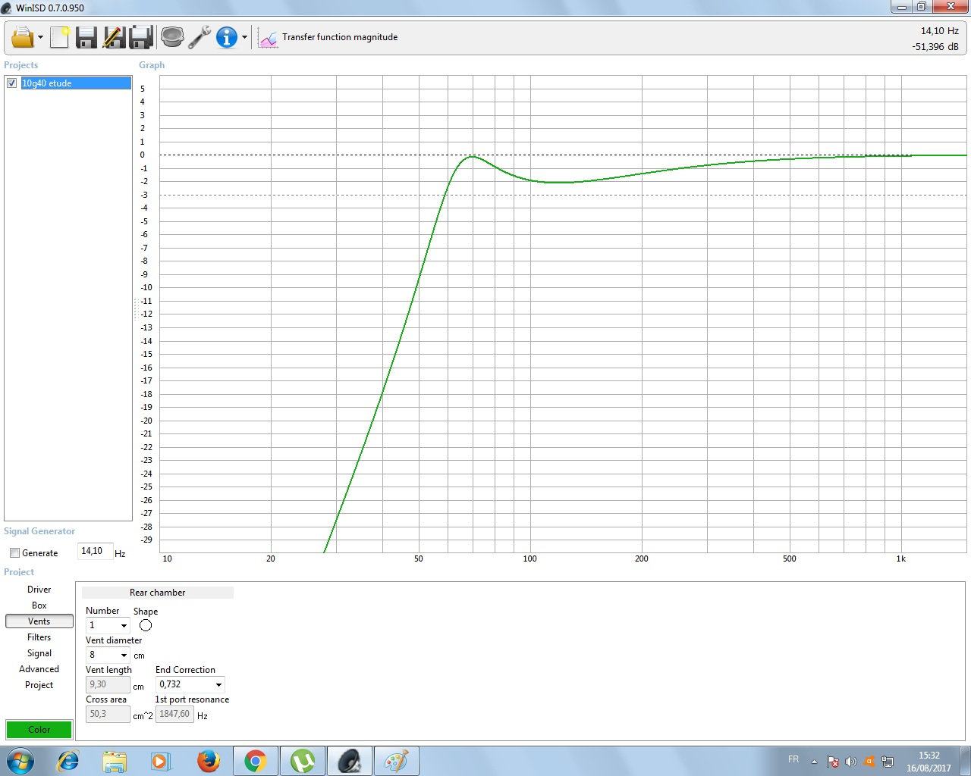Click the blue info icon
Viewport: 971px width, 776px height.
click(x=227, y=37)
